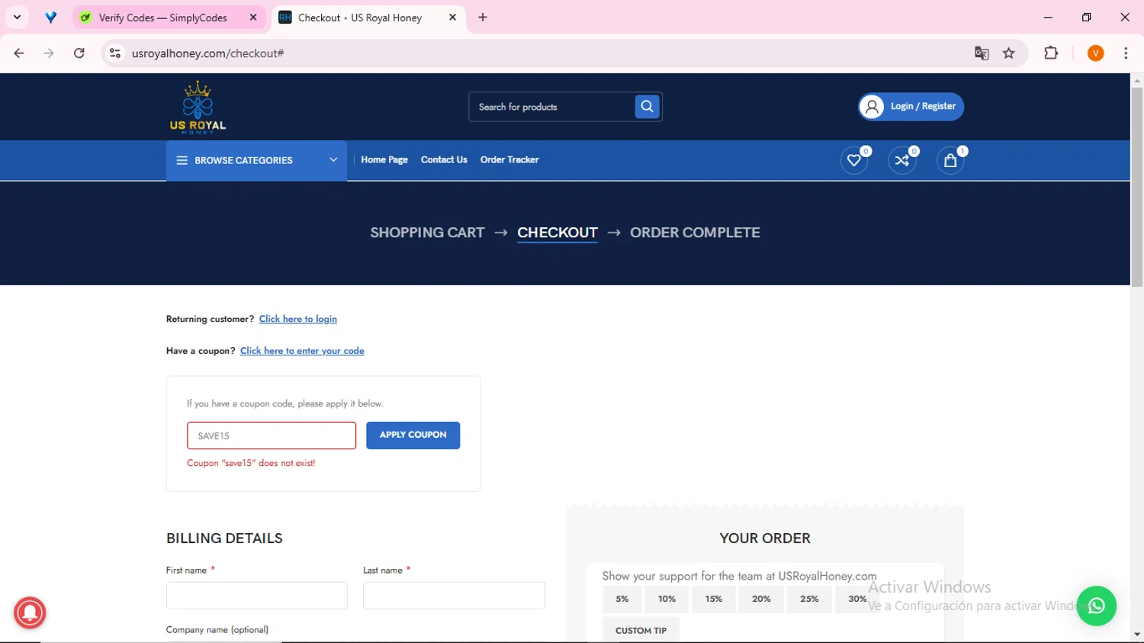Open a new browser tab
Screen dimensions: 1144x643
pos(483,18)
